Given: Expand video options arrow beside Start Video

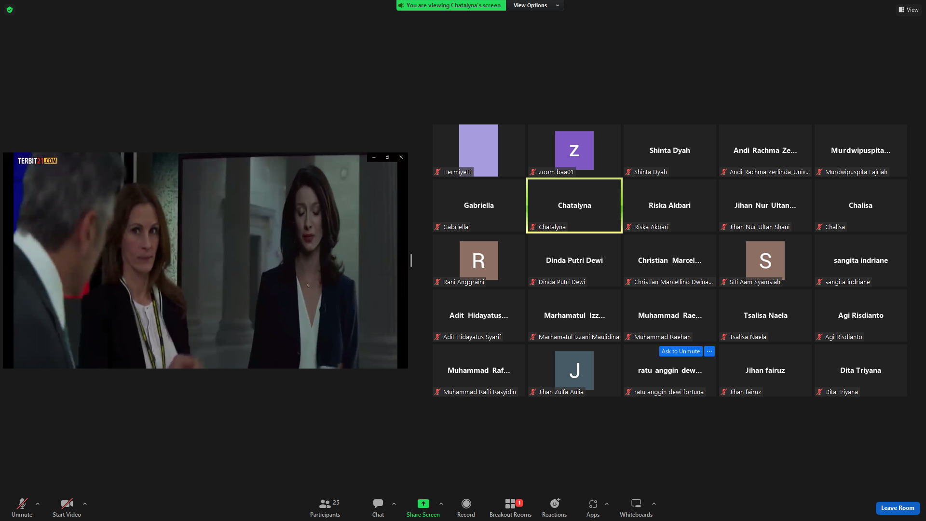Looking at the screenshot, I should tap(85, 504).
